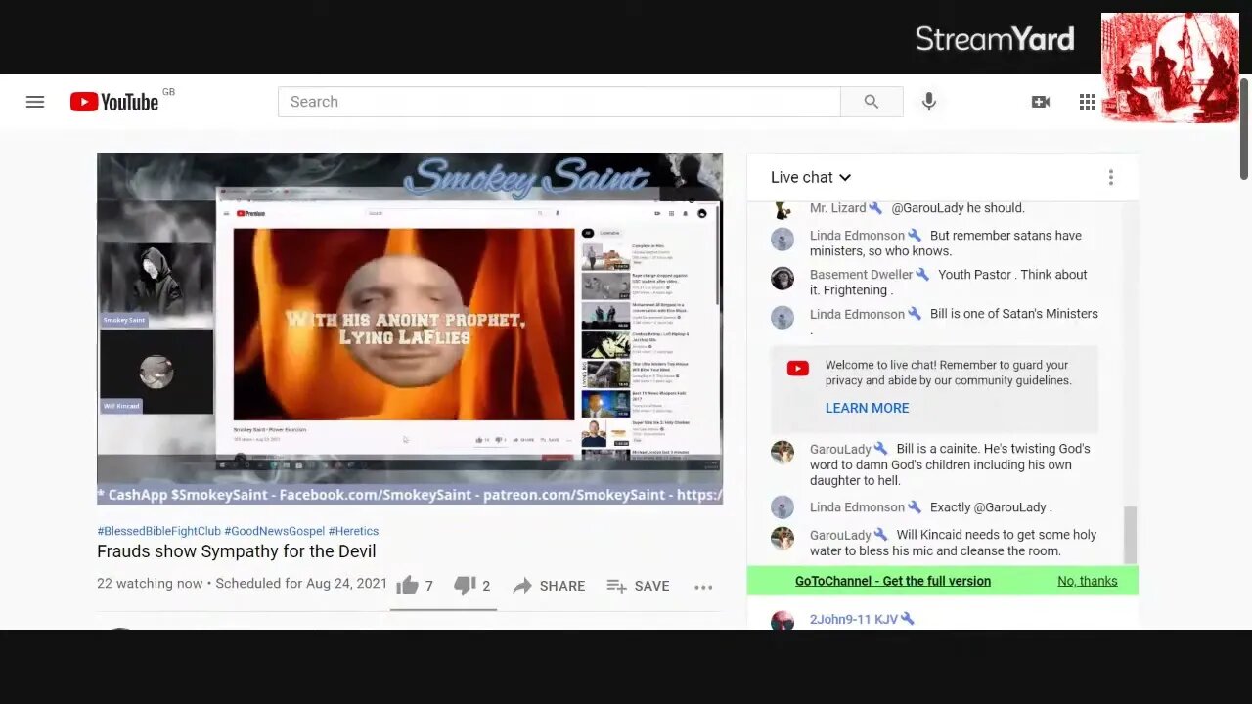Click the red channel avatar picture
The image size is (1252, 704).
point(1170,67)
